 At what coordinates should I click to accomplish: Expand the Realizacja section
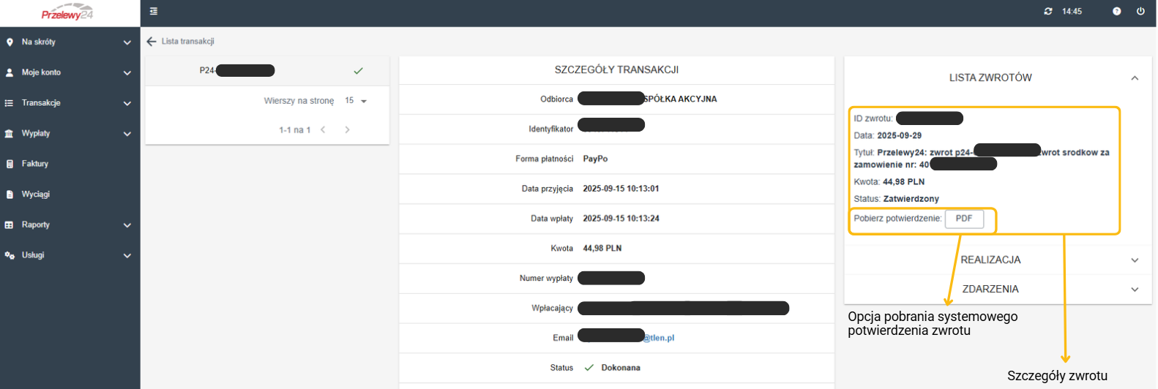1135,260
